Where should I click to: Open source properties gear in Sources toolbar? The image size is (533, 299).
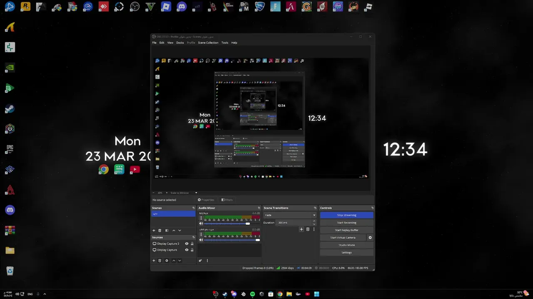click(167, 261)
